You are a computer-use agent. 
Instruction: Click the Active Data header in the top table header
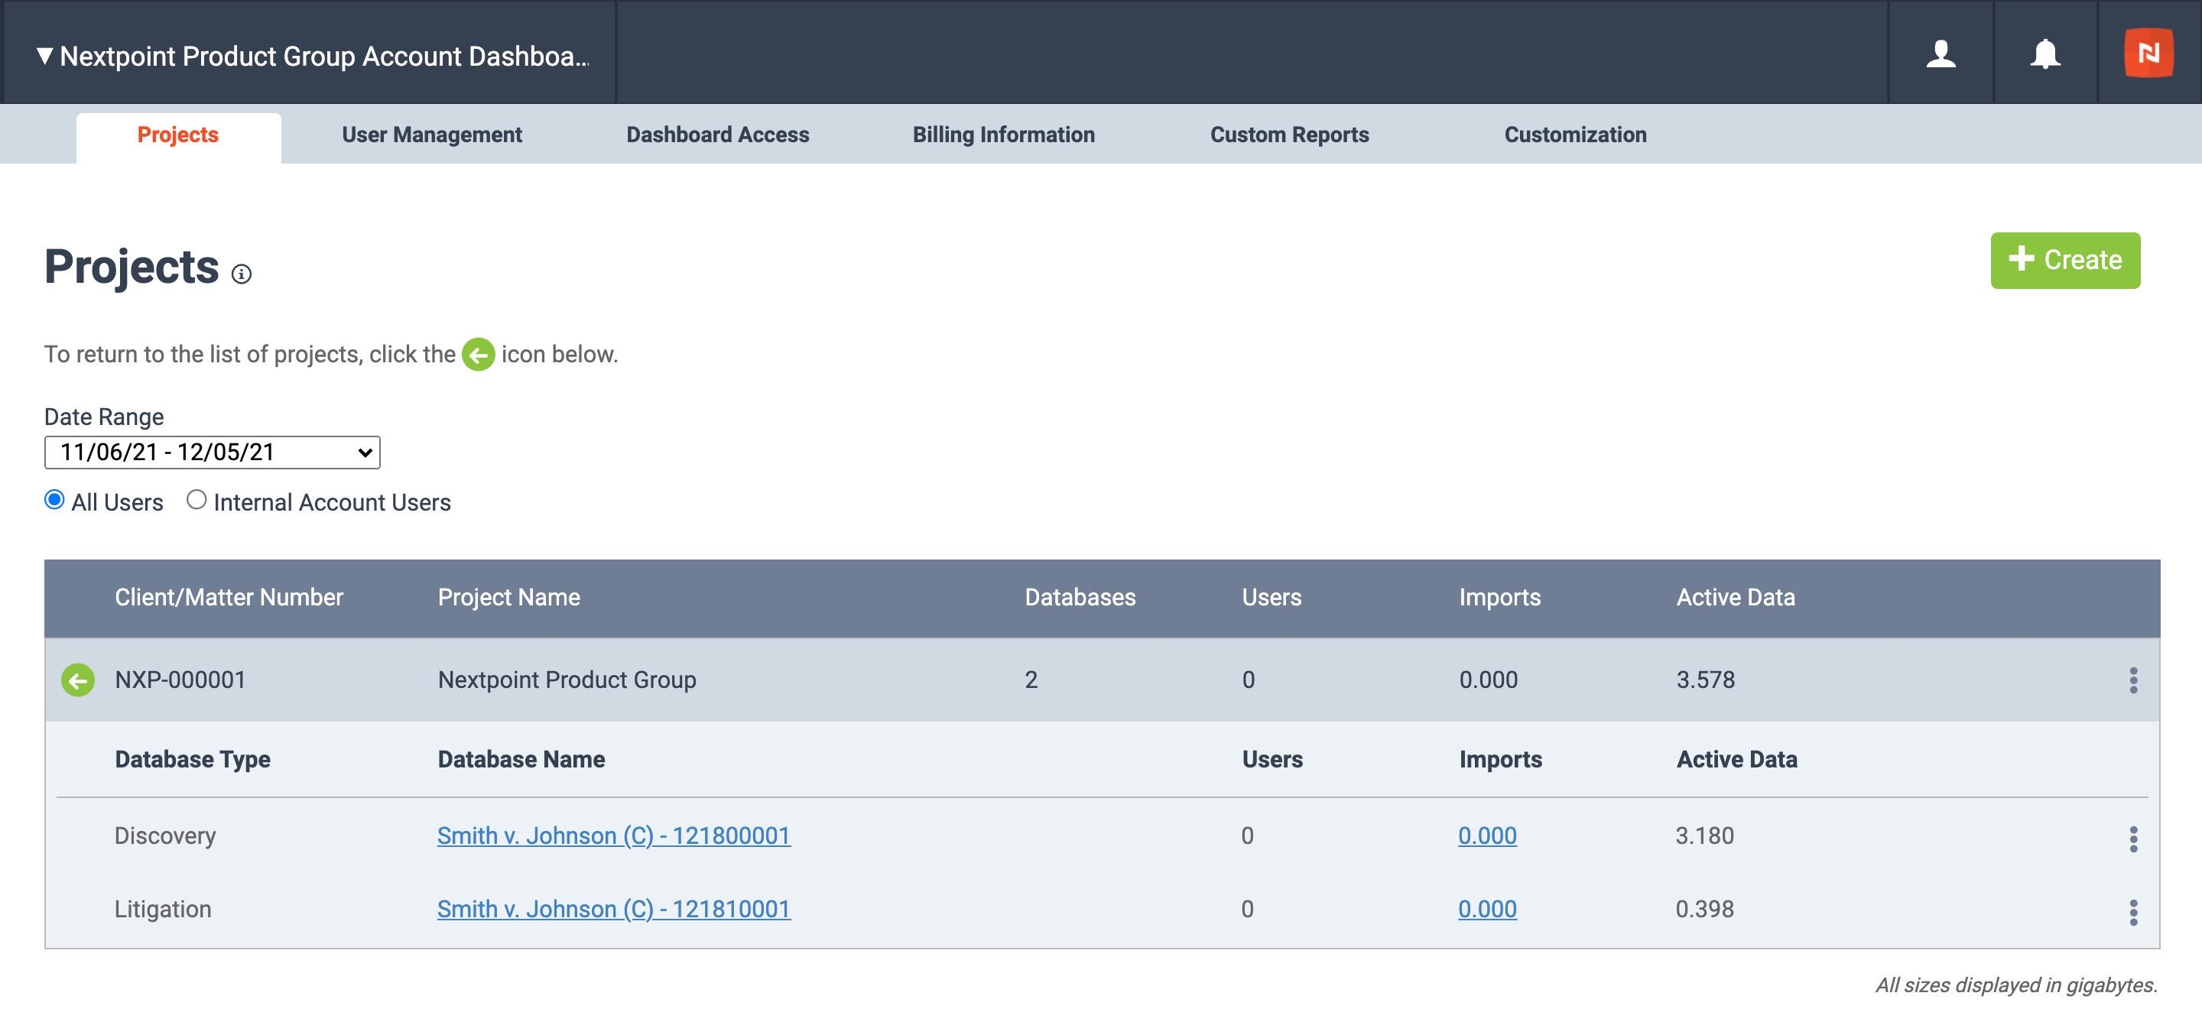pos(1736,597)
